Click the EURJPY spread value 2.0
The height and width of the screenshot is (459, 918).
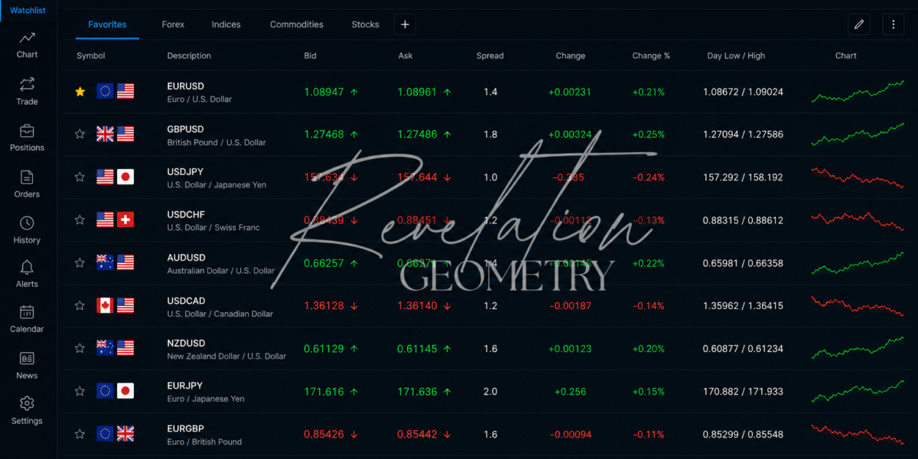click(x=490, y=392)
